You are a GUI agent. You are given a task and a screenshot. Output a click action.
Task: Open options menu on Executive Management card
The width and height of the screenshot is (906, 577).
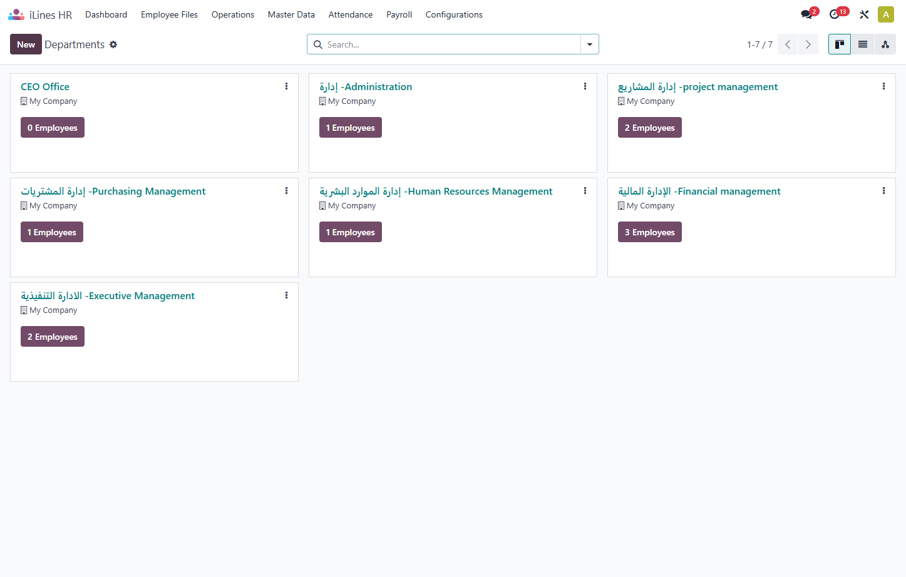click(x=287, y=295)
